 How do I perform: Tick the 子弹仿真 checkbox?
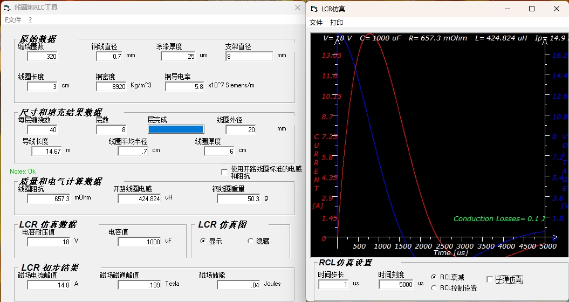tap(490, 279)
